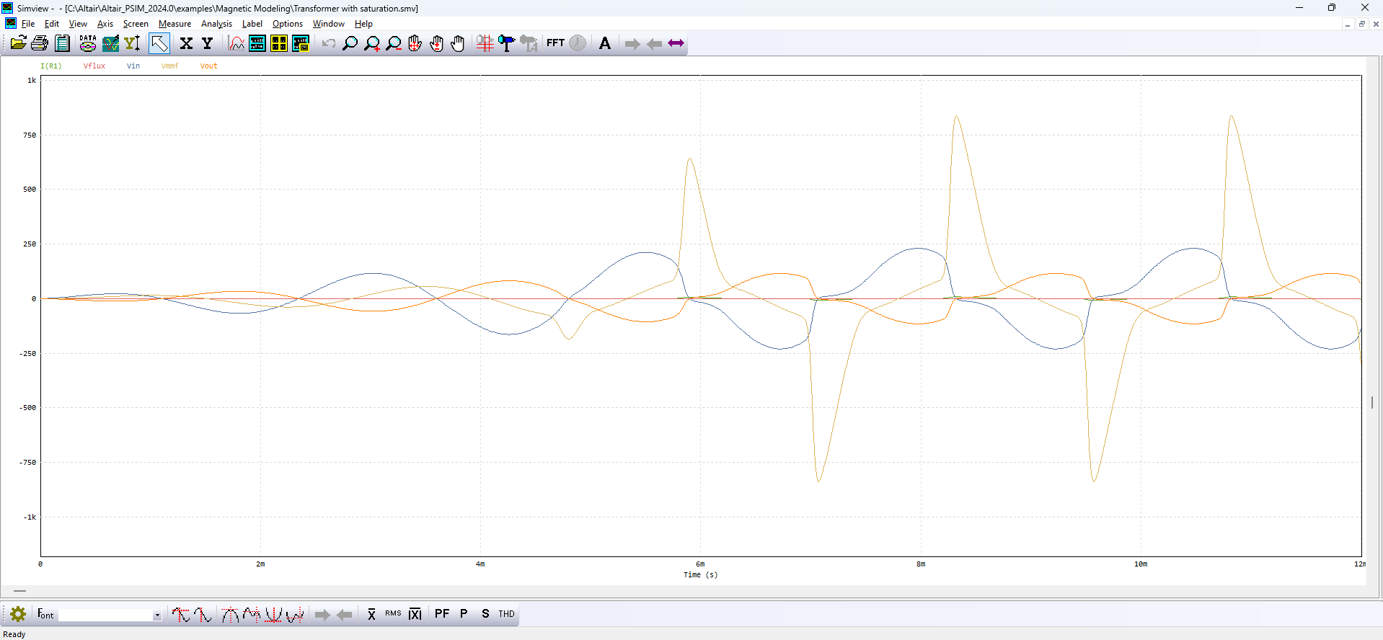This screenshot has width=1383, height=640.
Task: Select the plain hand pan tool
Action: pyautogui.click(x=458, y=44)
